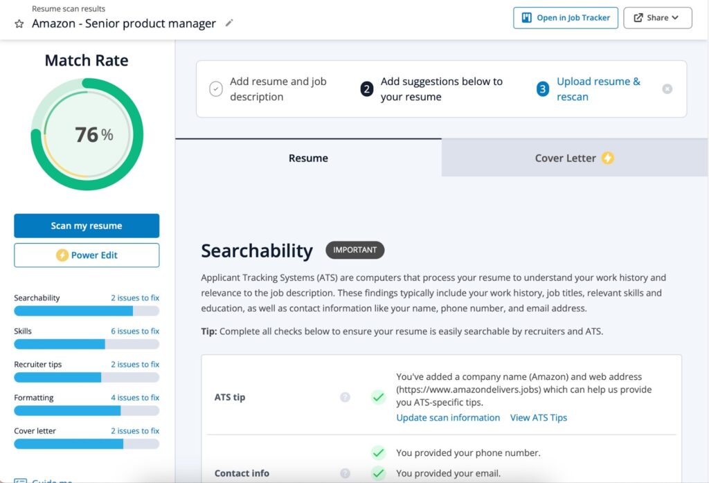Screen dimensions: 709x483
Task: Open Power Edit
Action: click(x=87, y=255)
